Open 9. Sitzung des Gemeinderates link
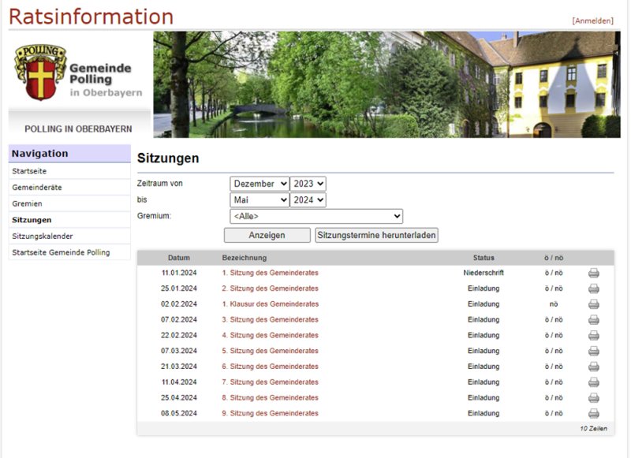Image resolution: width=631 pixels, height=458 pixels. (270, 413)
